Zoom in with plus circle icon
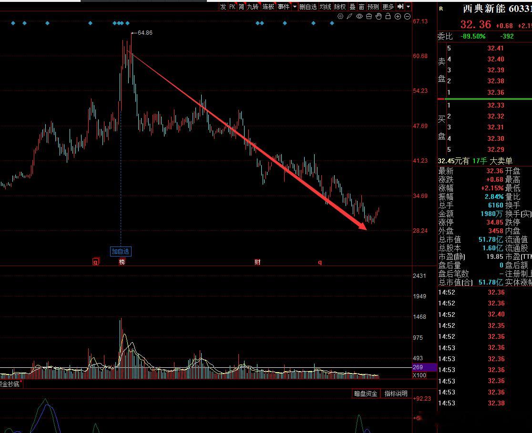532x433 pixels. [x=398, y=16]
